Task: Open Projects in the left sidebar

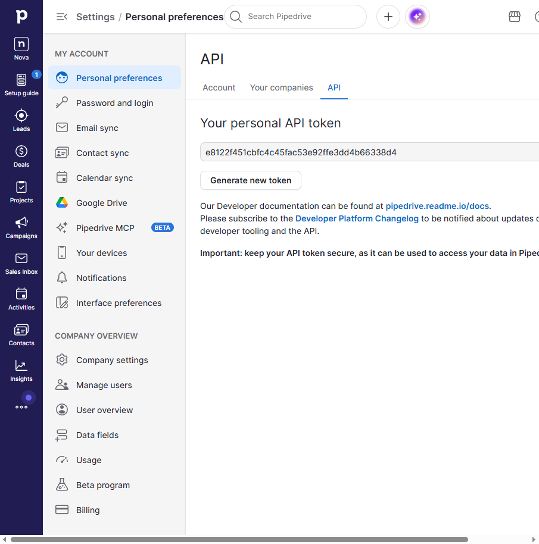Action: (21, 192)
